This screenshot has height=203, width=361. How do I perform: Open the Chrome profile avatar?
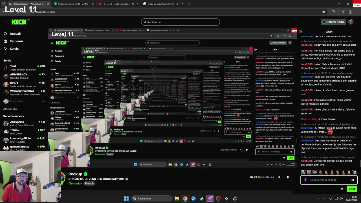pyautogui.click(x=350, y=12)
